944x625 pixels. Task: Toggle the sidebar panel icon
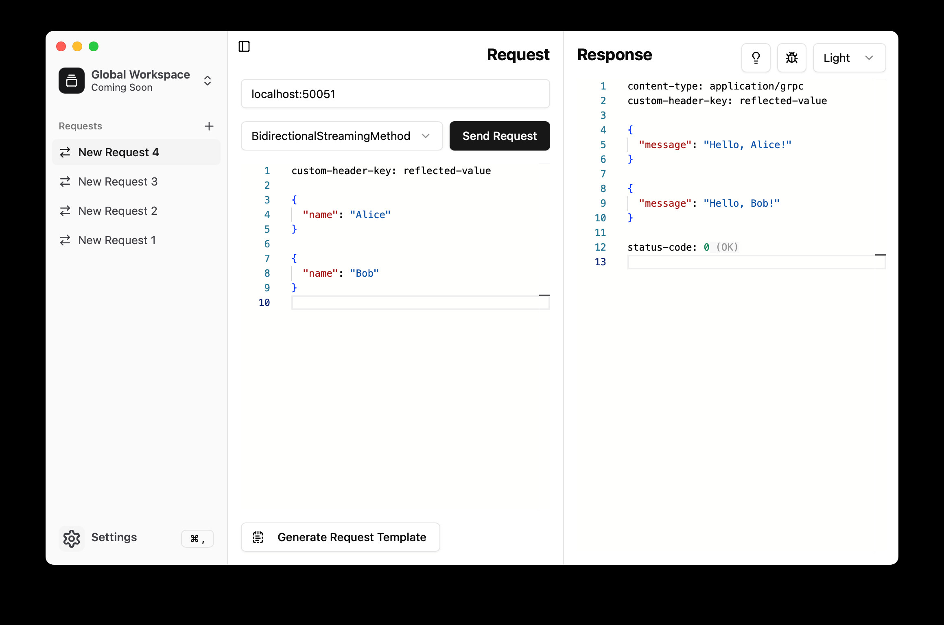click(x=244, y=46)
